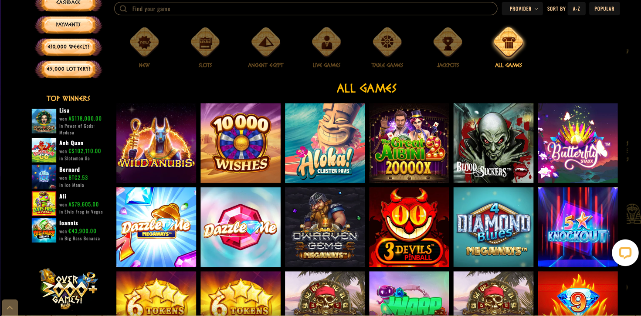Image resolution: width=641 pixels, height=316 pixels.
Task: Open the Payments menu button
Action: click(68, 25)
